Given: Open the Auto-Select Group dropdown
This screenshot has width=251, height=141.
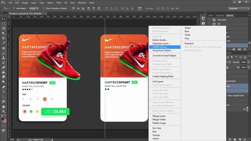Looking at the screenshot, I should coord(34,8).
